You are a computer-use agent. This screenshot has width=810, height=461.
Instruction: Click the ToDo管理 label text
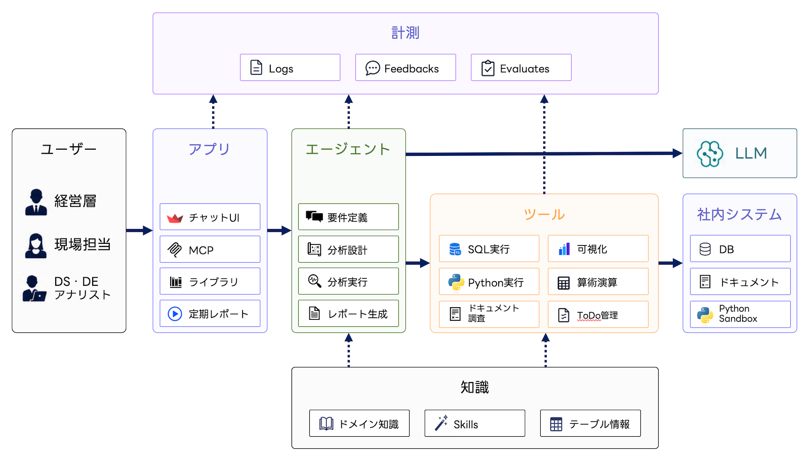[597, 315]
